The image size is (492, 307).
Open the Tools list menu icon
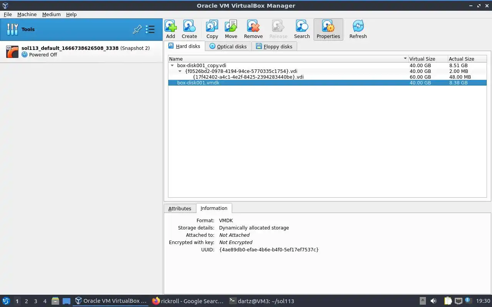150,30
